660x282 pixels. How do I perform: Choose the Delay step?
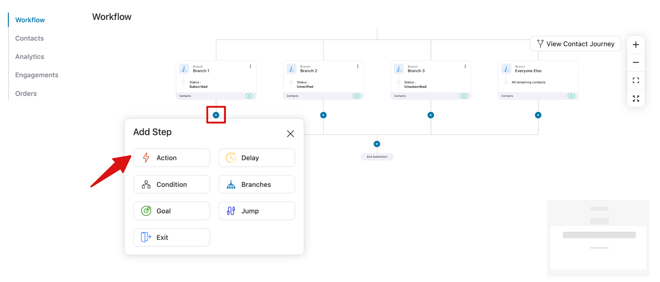[x=257, y=158]
